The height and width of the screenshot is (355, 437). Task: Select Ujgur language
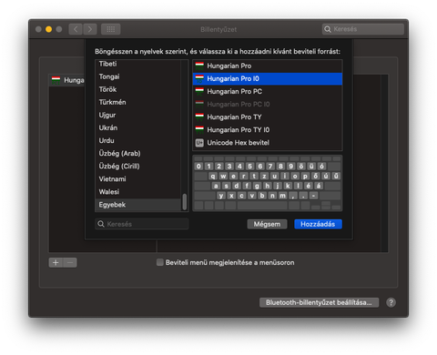tap(138, 115)
